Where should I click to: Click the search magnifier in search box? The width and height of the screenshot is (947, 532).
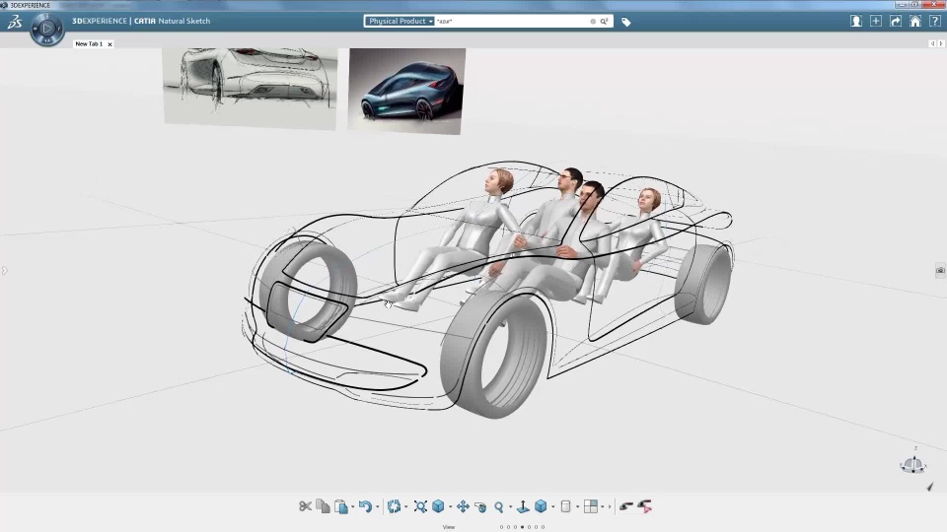pyautogui.click(x=604, y=21)
